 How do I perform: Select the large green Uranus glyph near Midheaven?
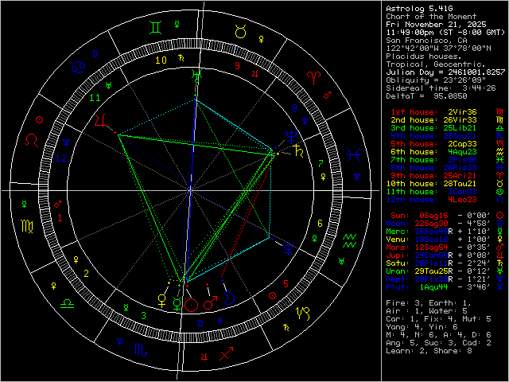click(196, 75)
